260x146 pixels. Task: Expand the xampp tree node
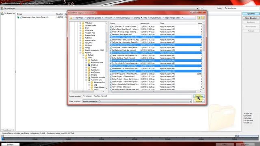click(x=80, y=48)
